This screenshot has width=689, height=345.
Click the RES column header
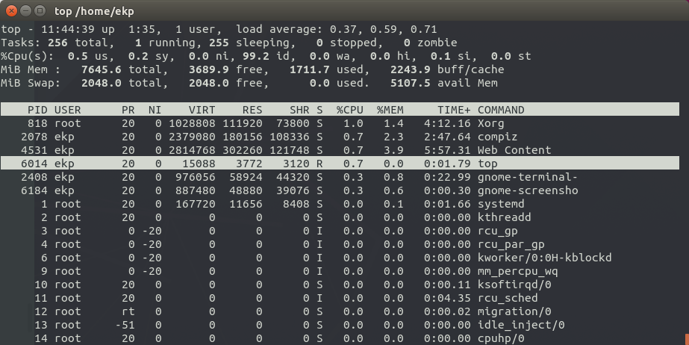pos(252,110)
